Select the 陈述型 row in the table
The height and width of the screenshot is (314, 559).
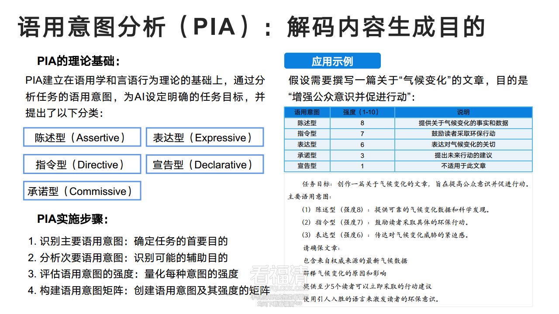click(x=307, y=123)
